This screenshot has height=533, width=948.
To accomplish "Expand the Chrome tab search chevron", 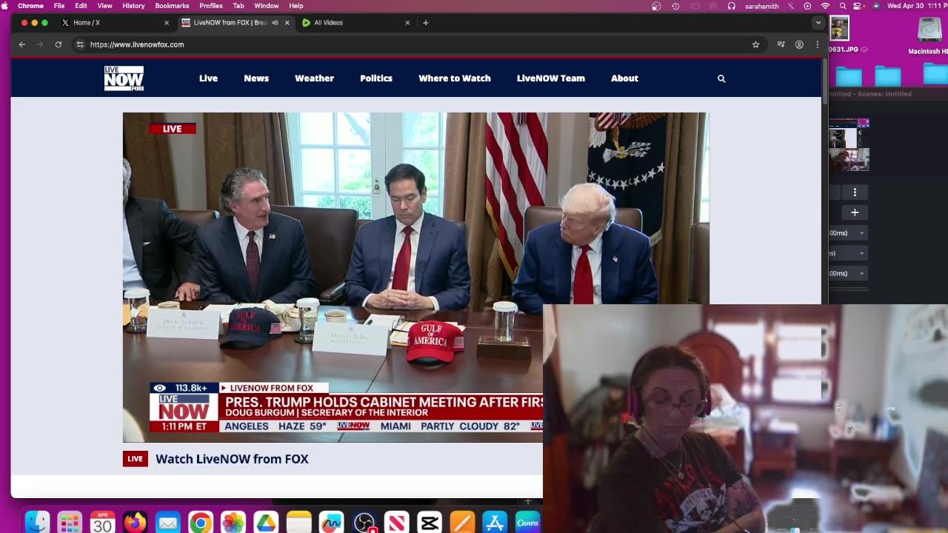I will tap(818, 23).
